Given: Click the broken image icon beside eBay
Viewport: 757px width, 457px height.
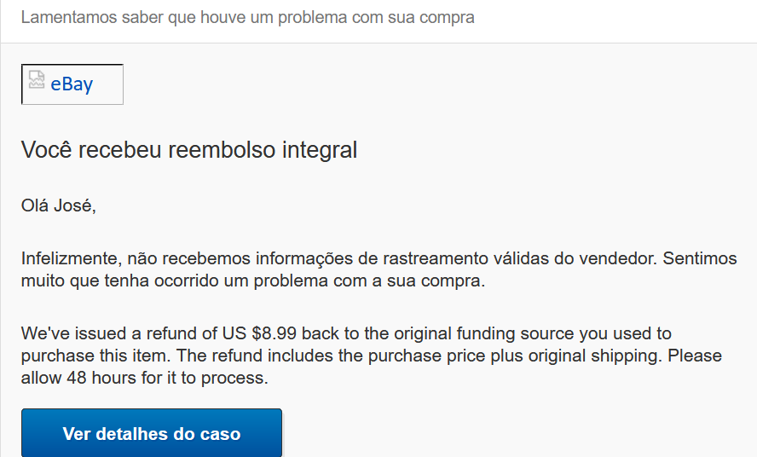Looking at the screenshot, I should click(37, 81).
